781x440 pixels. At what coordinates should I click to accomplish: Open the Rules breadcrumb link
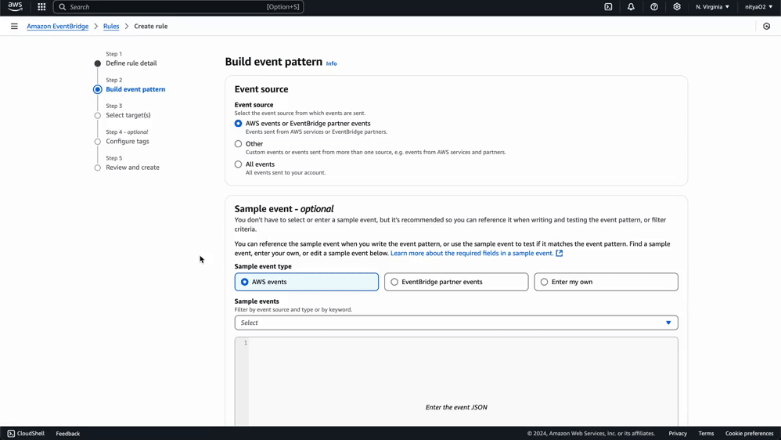coord(111,27)
